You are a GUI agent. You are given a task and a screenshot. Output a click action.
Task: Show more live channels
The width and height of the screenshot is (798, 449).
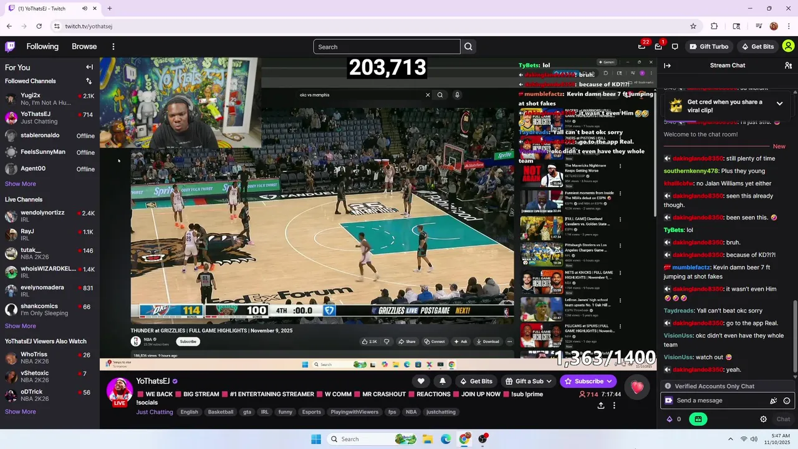(x=21, y=326)
